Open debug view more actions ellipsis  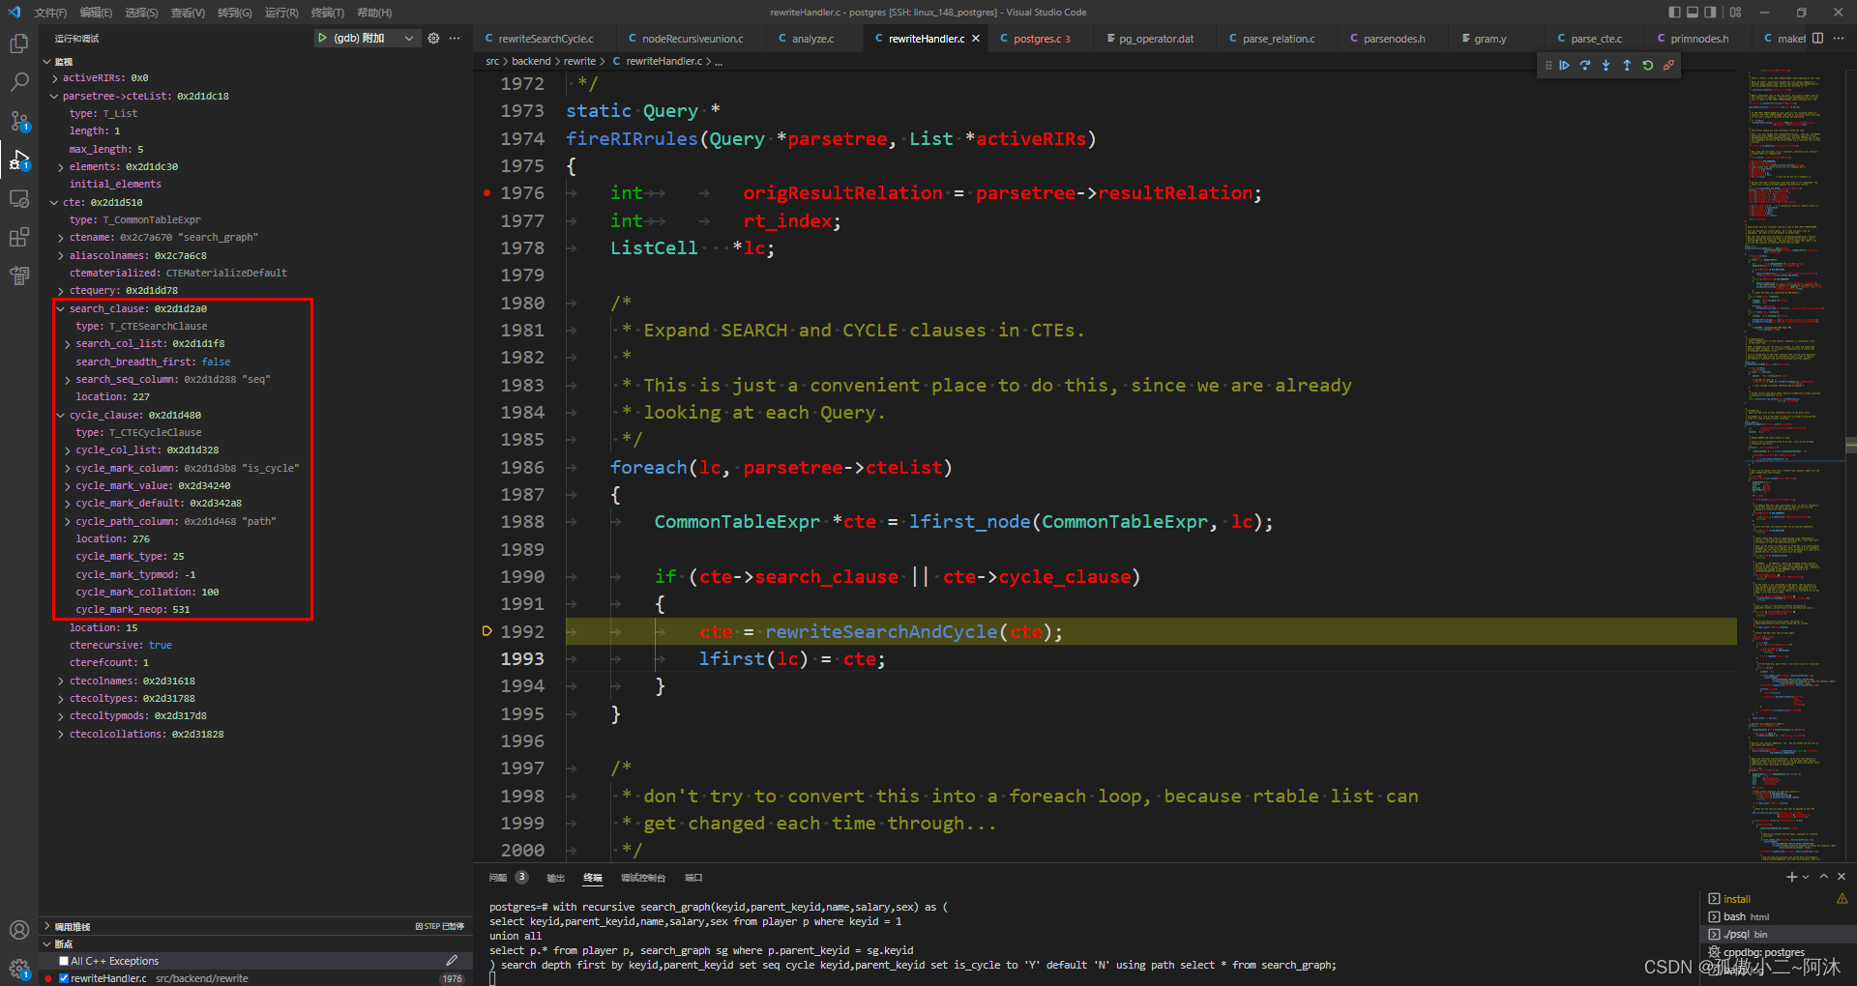tap(455, 38)
